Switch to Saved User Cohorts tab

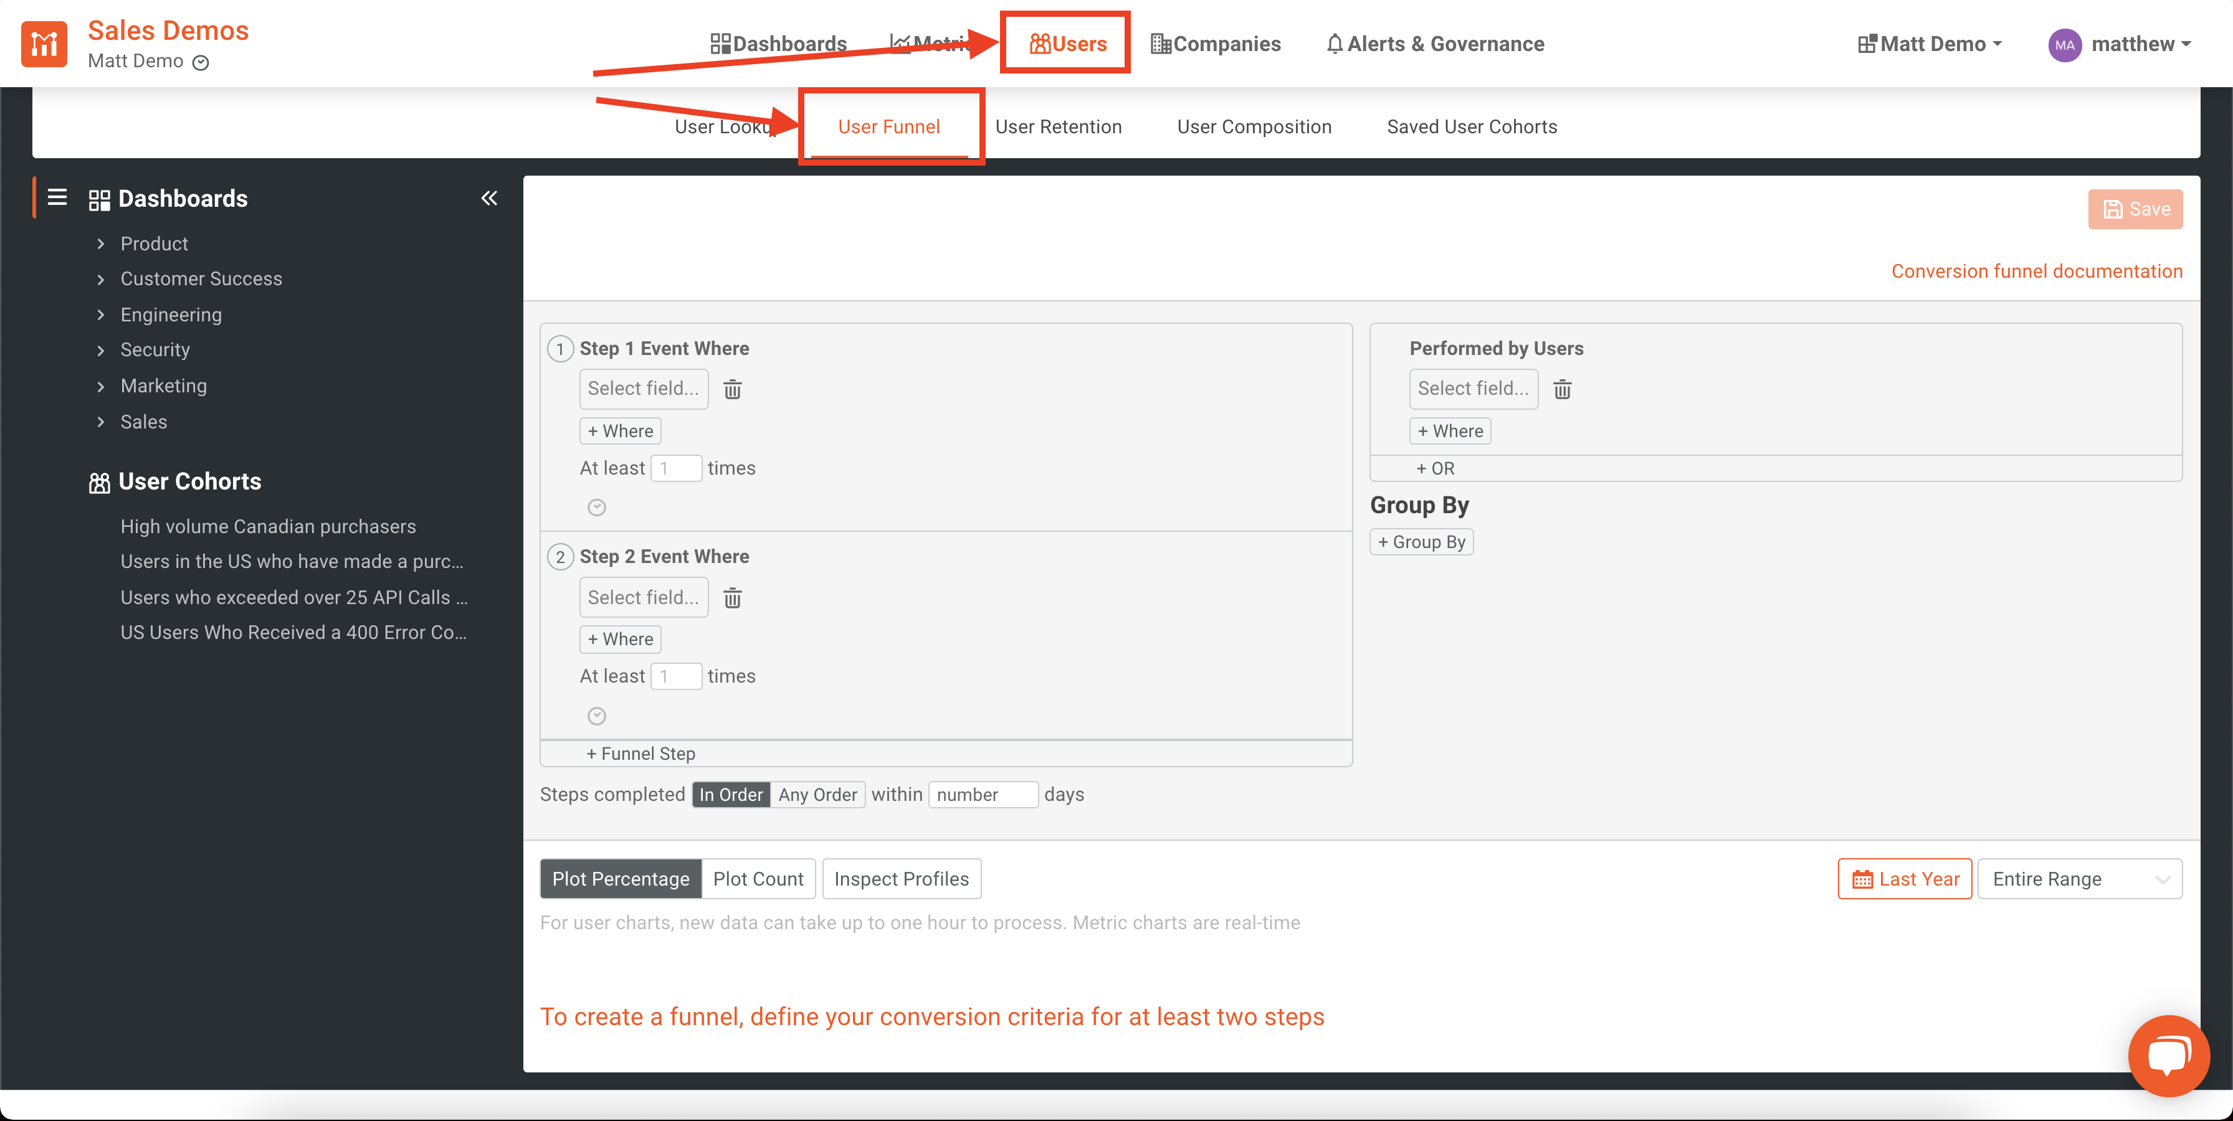tap(1471, 126)
